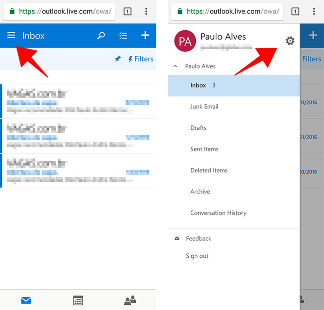The height and width of the screenshot is (310, 324).
Task: Open settings via the gear icon in the drawer
Action: point(290,41)
